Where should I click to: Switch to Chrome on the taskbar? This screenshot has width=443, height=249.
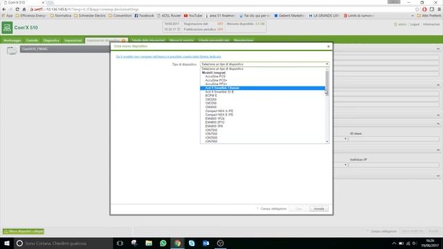(177, 243)
